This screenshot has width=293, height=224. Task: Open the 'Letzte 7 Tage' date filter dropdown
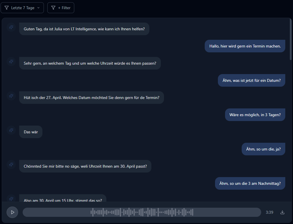[x=22, y=8]
